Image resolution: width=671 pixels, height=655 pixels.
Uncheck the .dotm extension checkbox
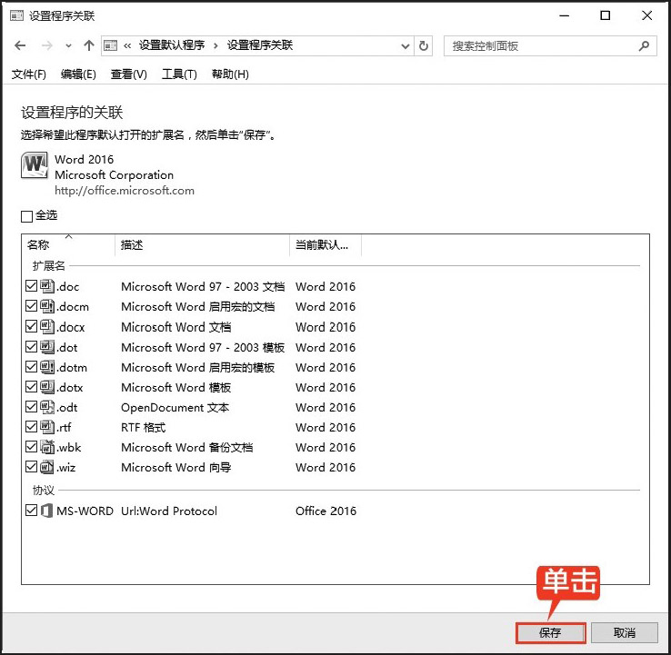(31, 366)
